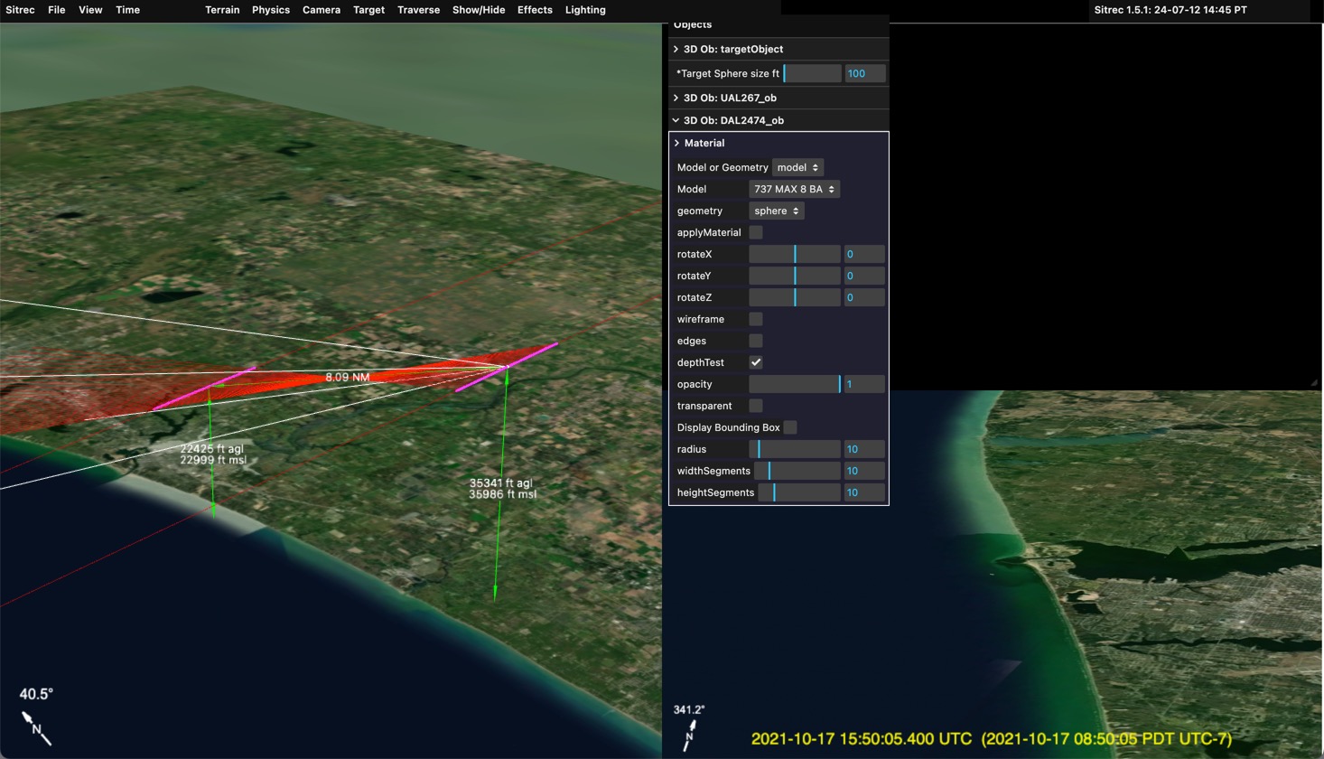Click the Target Sphere size value field

864,73
